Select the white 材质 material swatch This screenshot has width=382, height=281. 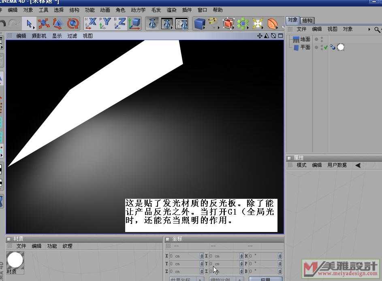(15, 260)
